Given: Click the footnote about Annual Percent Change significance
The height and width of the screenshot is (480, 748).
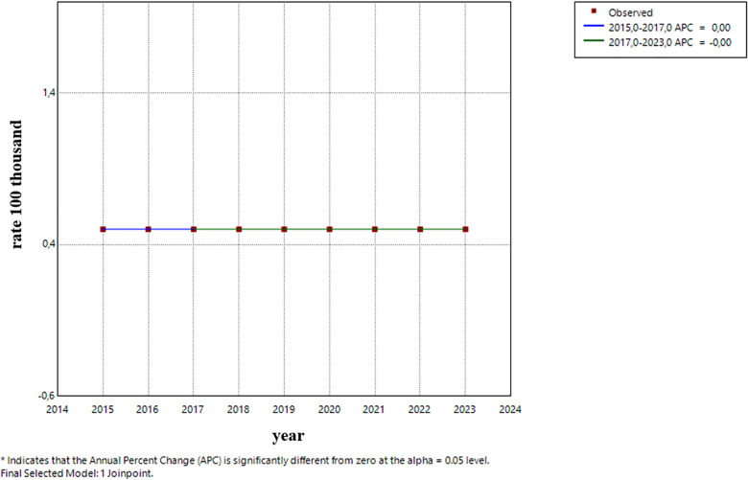Looking at the screenshot, I should point(245,461).
